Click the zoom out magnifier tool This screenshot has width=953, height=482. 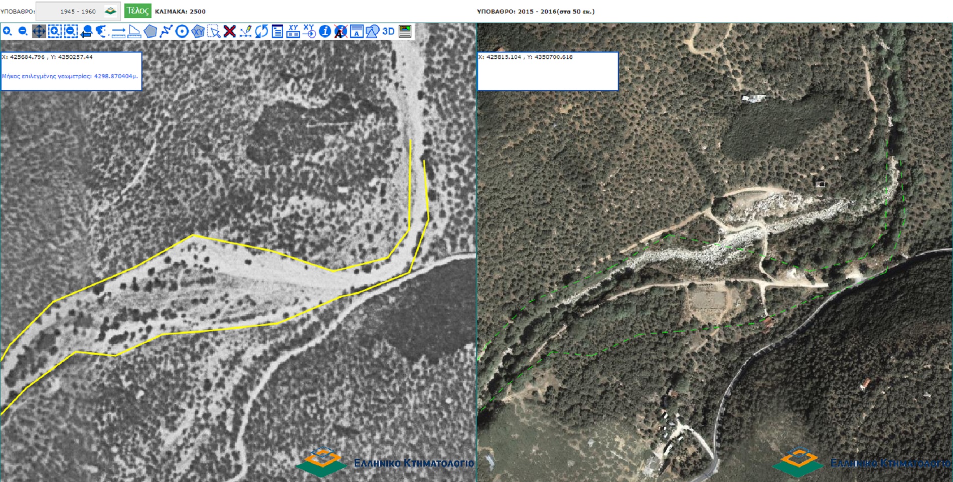(x=23, y=32)
